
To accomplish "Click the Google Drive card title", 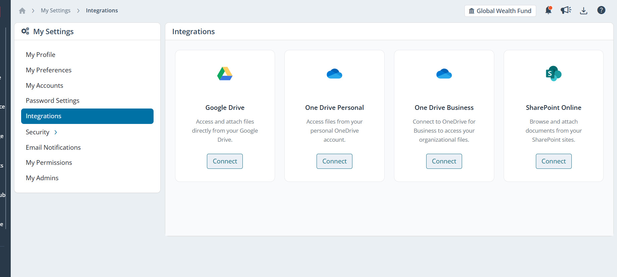I will 225,108.
